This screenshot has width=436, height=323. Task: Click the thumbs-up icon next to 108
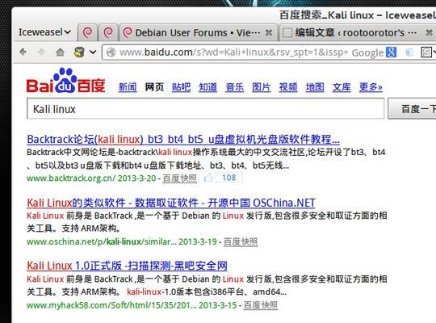pos(208,178)
